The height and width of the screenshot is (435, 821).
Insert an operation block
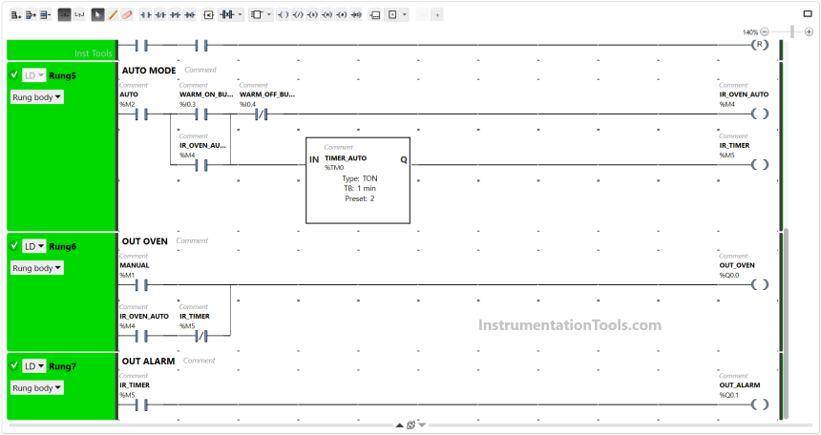pyautogui.click(x=375, y=15)
